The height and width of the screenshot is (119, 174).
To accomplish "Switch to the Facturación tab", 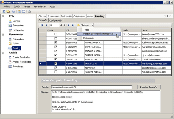I will click(x=66, y=16).
